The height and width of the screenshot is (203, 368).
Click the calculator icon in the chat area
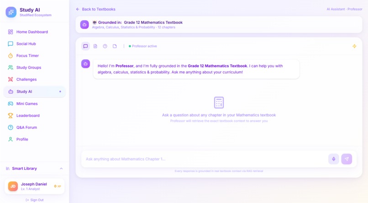pyautogui.click(x=219, y=103)
